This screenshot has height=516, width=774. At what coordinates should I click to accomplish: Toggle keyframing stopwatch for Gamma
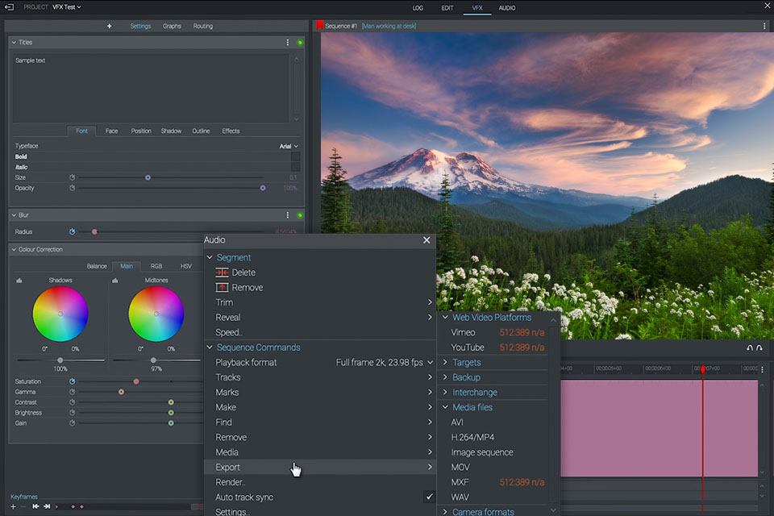pyautogui.click(x=72, y=392)
